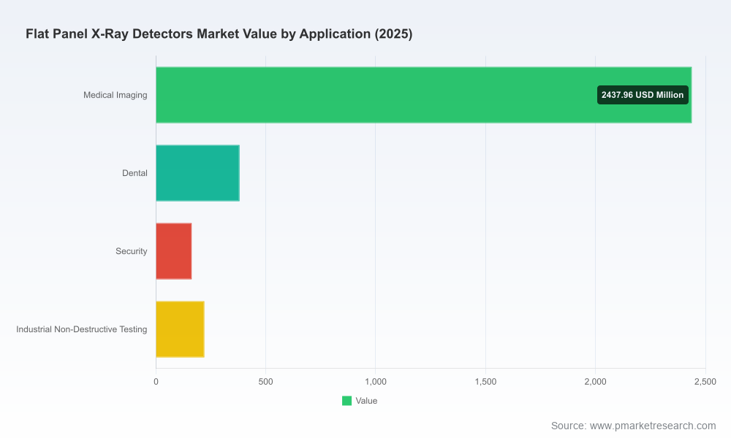
Task: Click the Security axis label
Action: 132,251
